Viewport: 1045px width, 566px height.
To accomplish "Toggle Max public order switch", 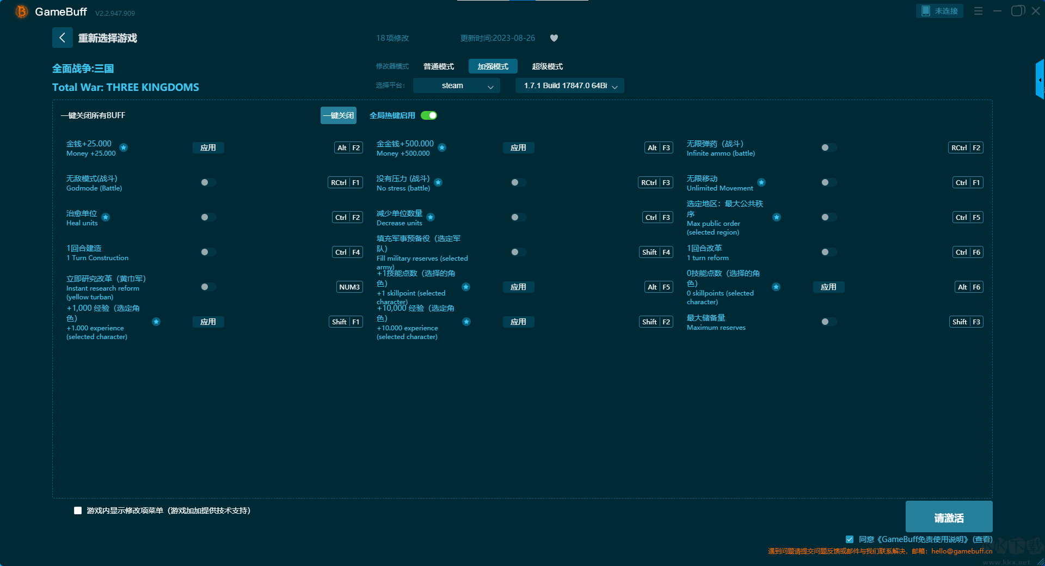I will 829,217.
